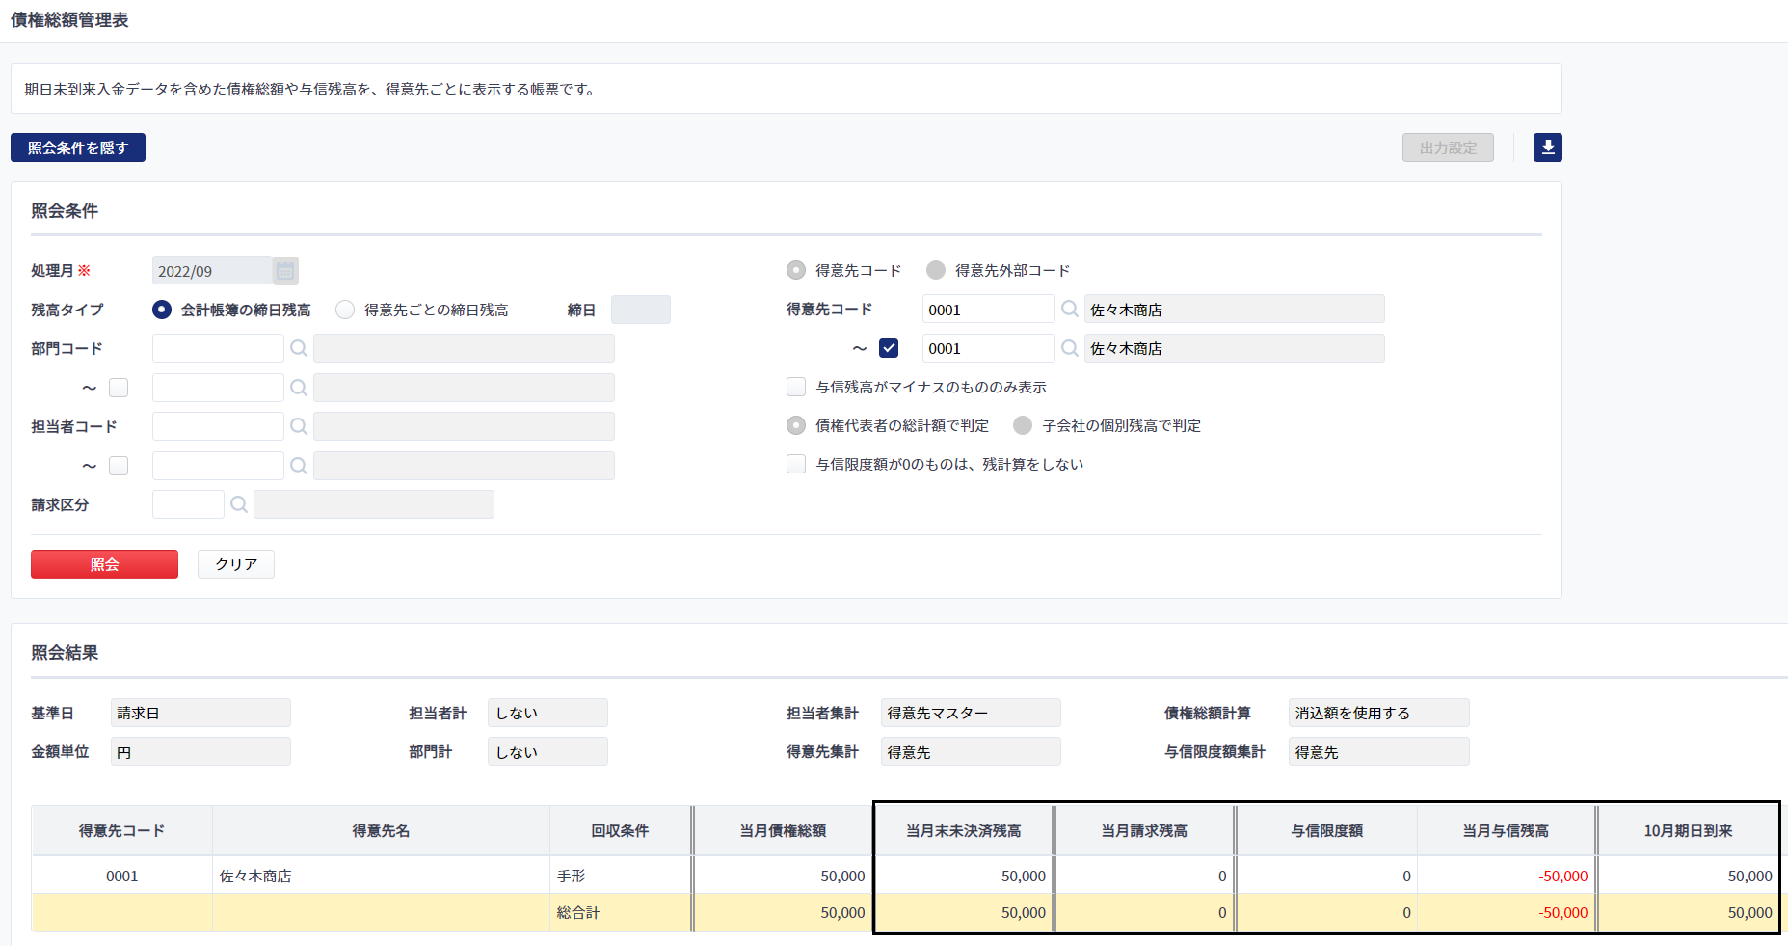The image size is (1788, 946).
Task: Search icon for first 担当者コード field
Action: (x=299, y=426)
